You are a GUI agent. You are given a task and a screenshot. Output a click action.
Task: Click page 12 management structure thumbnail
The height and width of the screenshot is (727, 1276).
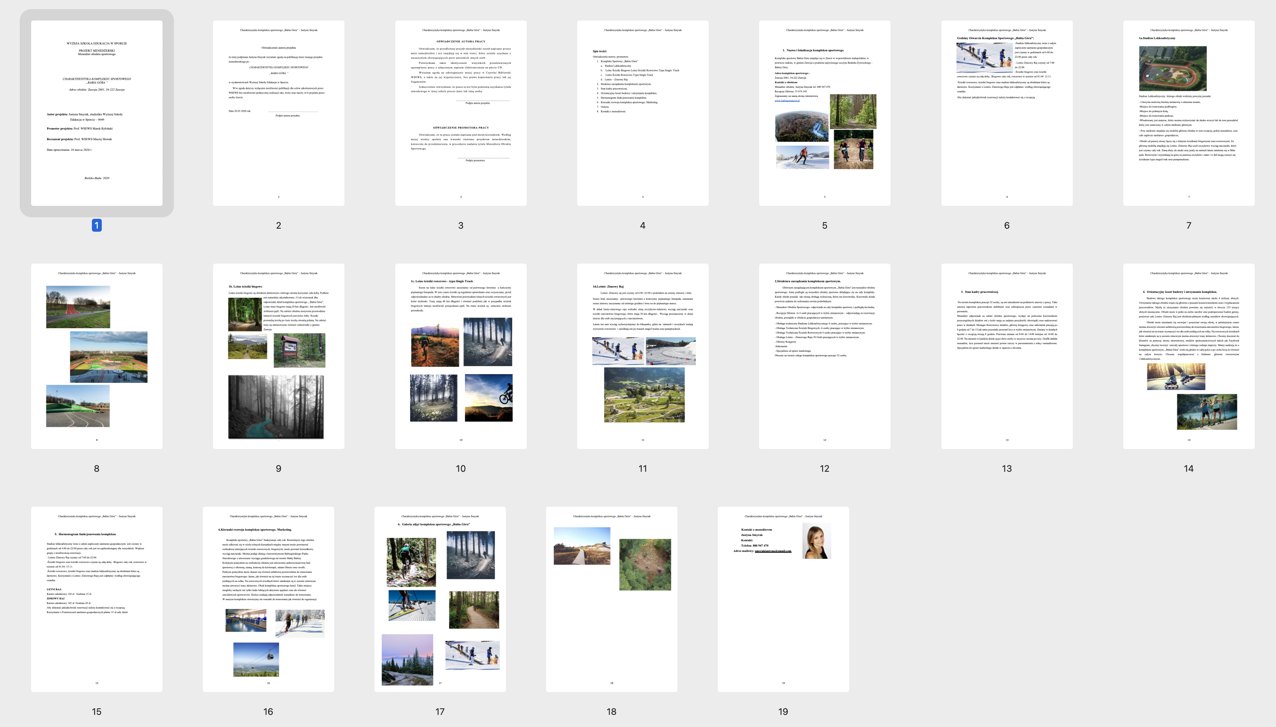click(824, 356)
